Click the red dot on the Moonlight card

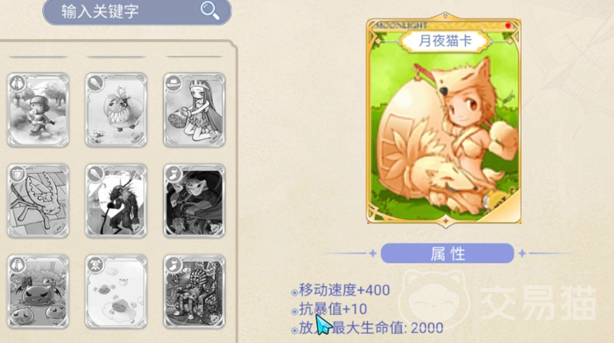coord(508,26)
